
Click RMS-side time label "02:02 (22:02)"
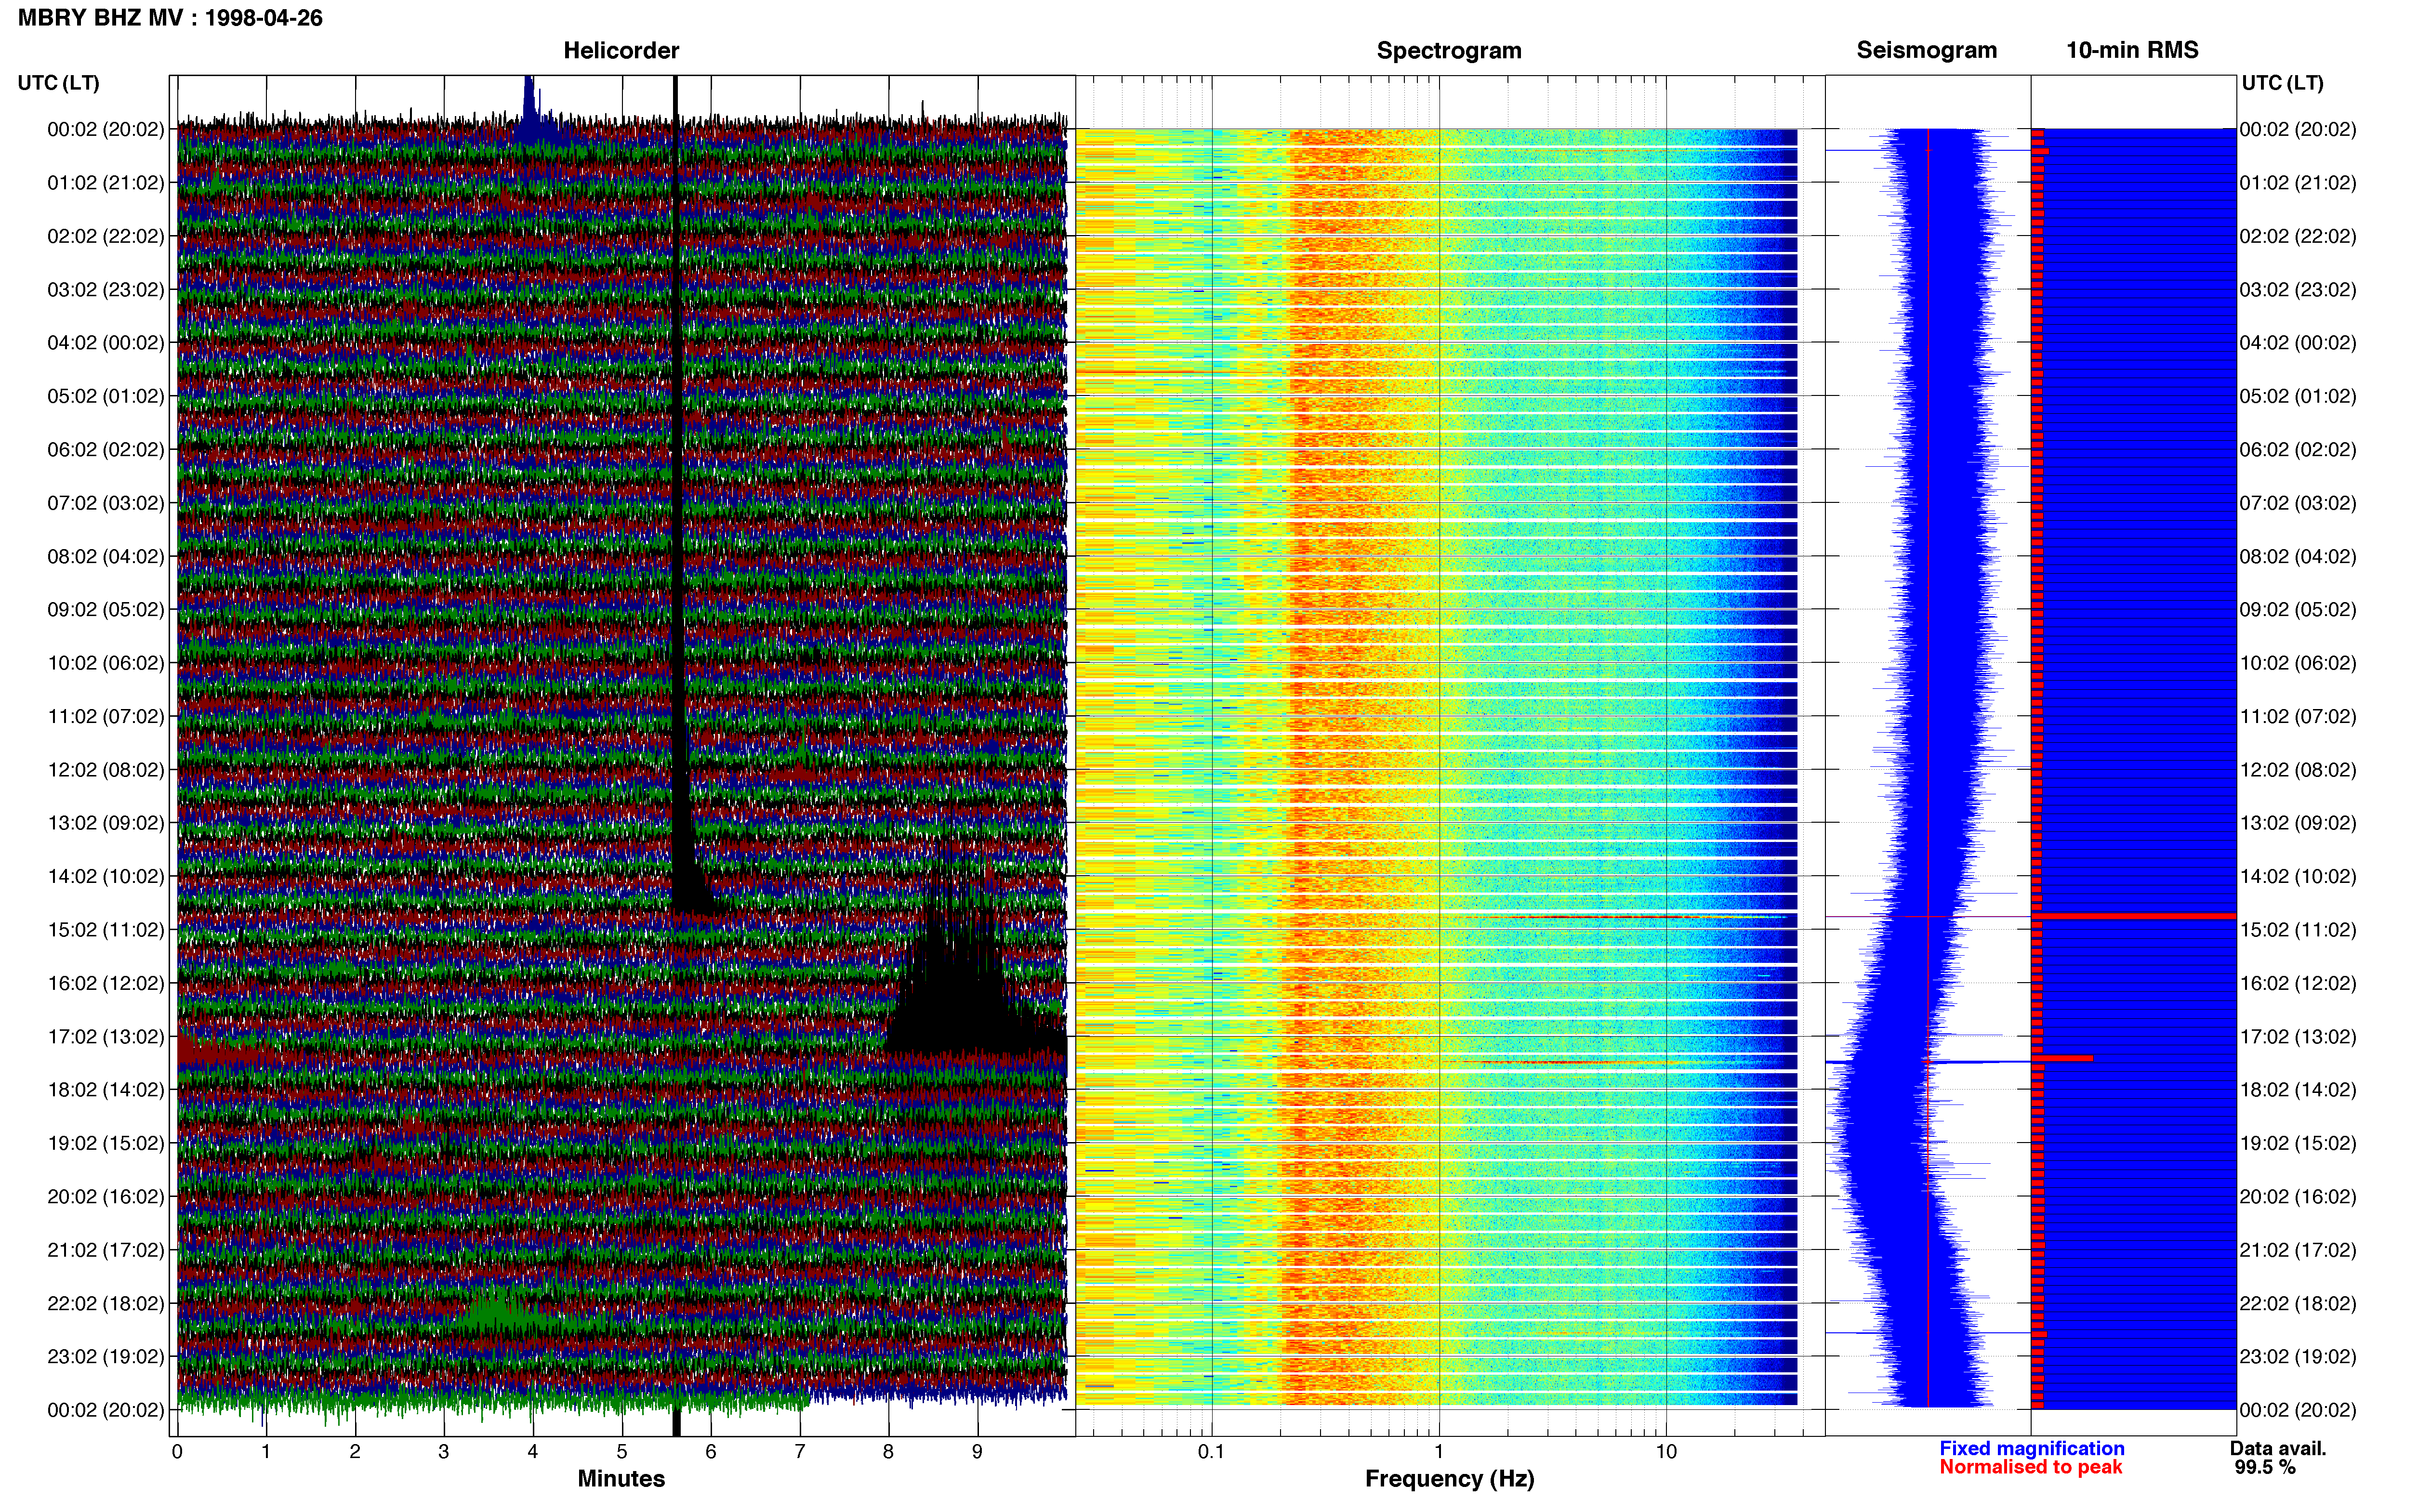(2298, 236)
